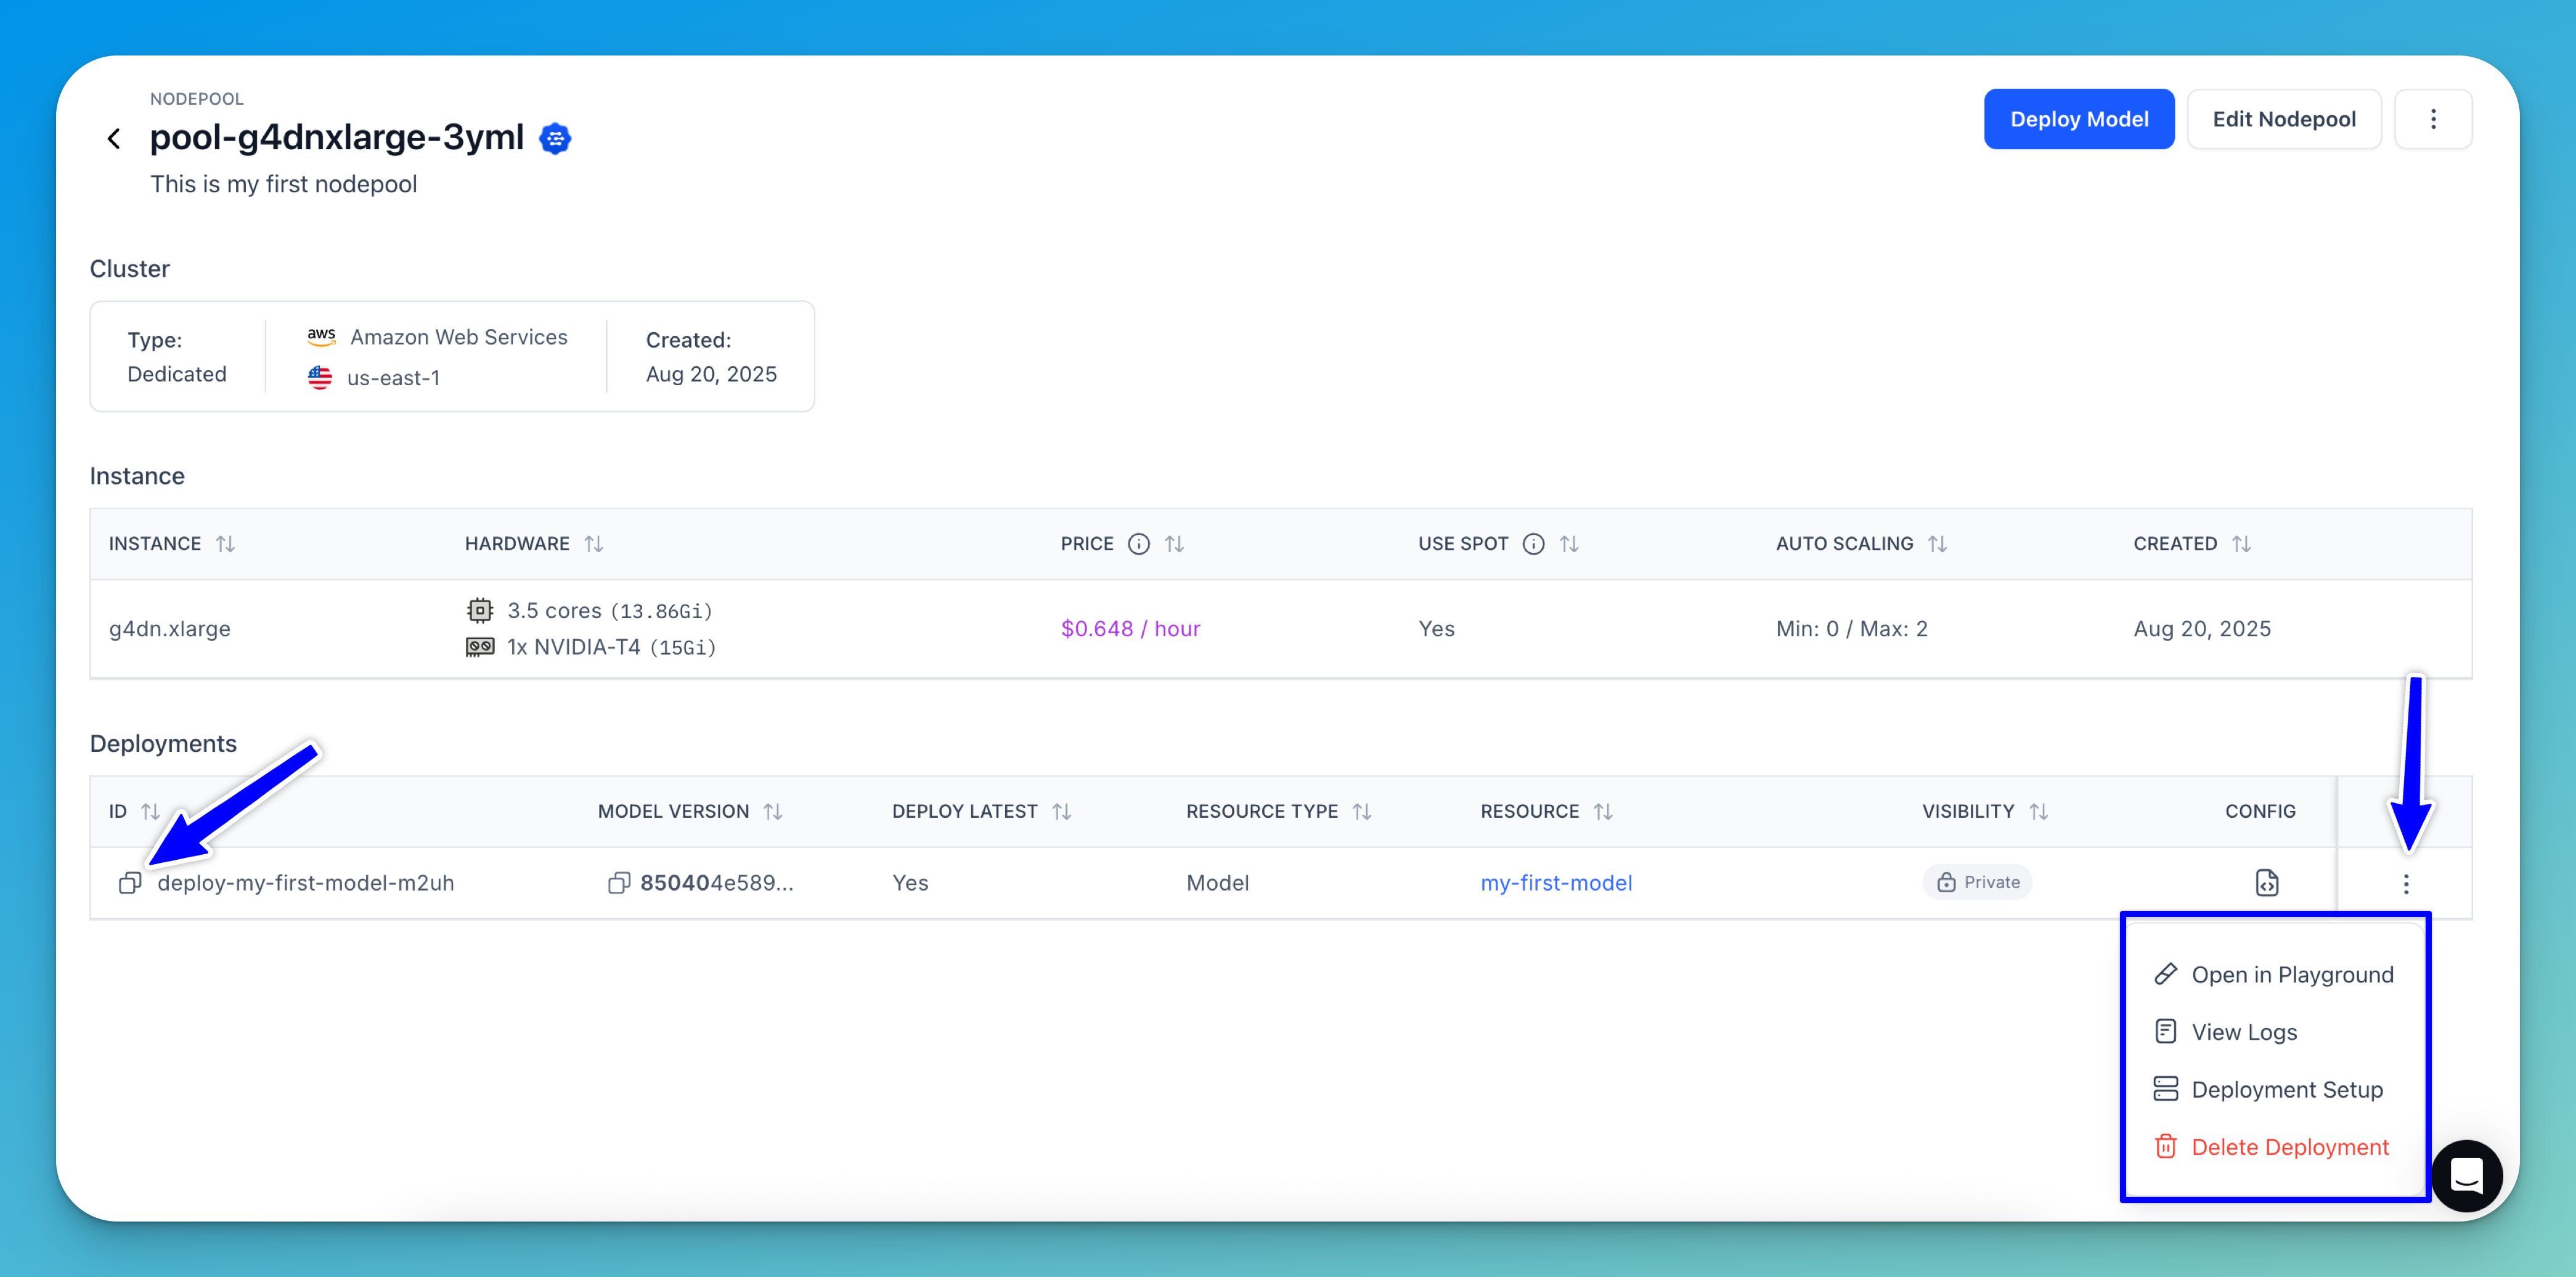
Task: Sort instances by Instance column
Action: (226, 544)
